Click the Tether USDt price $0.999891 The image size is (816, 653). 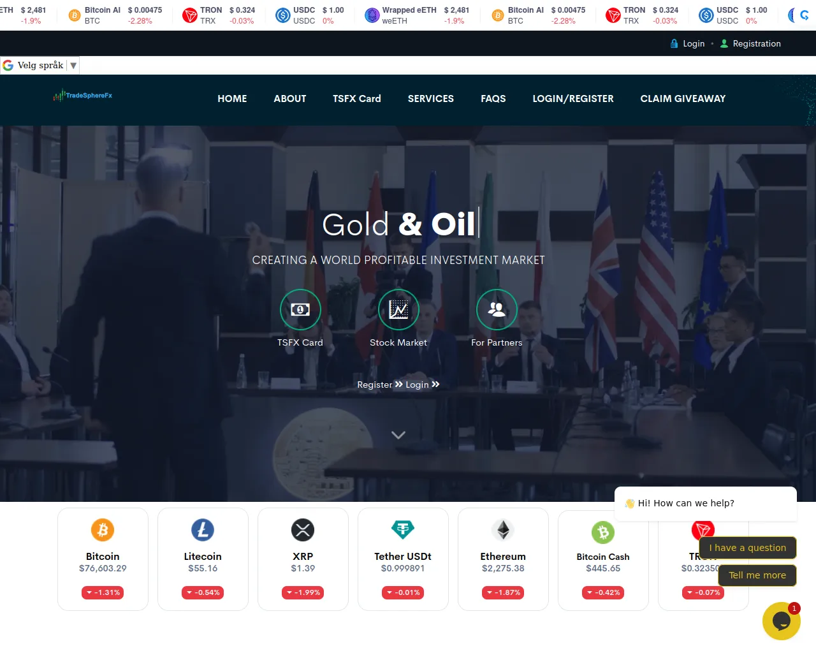click(403, 568)
